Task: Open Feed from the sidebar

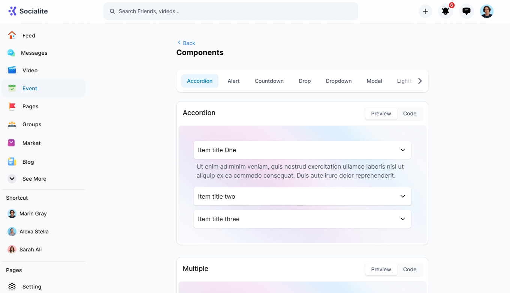Action: click(x=28, y=36)
